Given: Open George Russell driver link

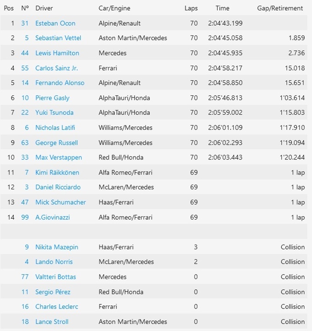Looking at the screenshot, I should click(x=56, y=143).
